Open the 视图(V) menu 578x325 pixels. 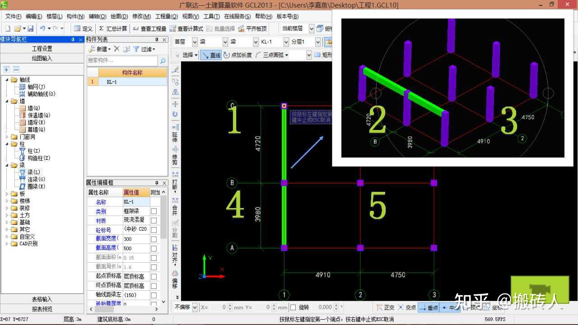point(190,17)
